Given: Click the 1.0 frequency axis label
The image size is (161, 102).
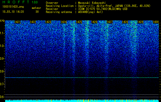Looking at the screenshot, I should tap(2, 46).
